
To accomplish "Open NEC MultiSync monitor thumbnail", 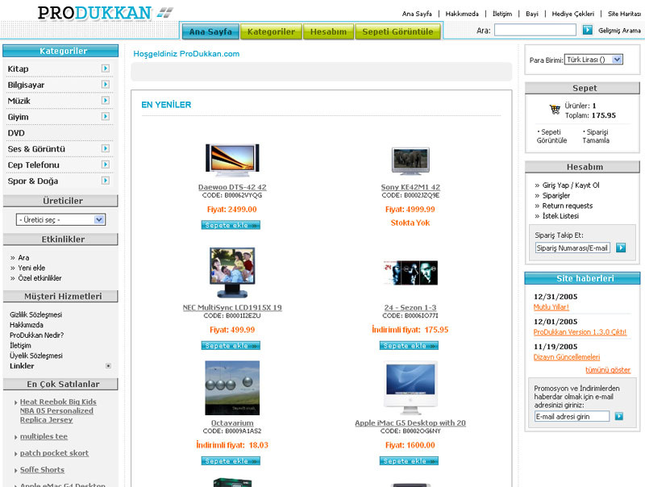I will [232, 273].
